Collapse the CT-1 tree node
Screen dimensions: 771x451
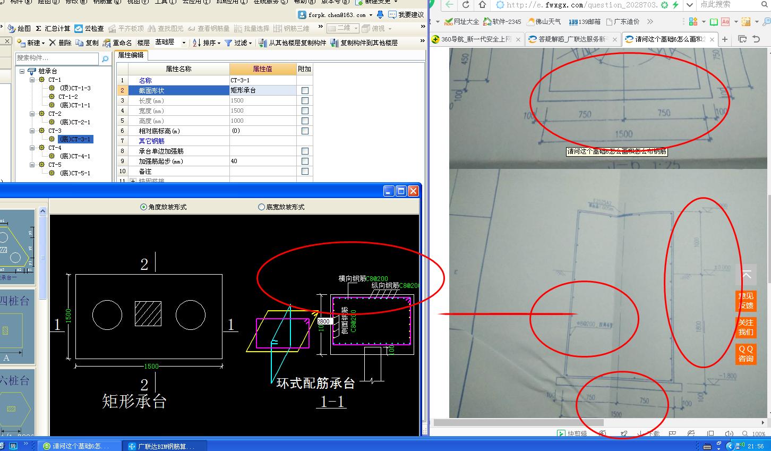point(32,80)
